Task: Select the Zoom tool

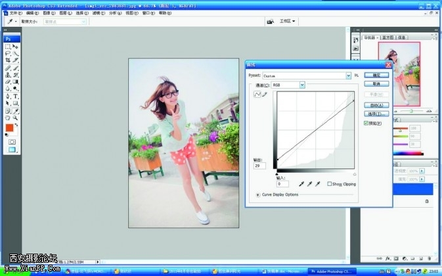Action: 16,118
